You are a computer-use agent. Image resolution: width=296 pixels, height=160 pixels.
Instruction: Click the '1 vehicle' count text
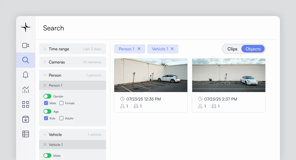[94, 135]
